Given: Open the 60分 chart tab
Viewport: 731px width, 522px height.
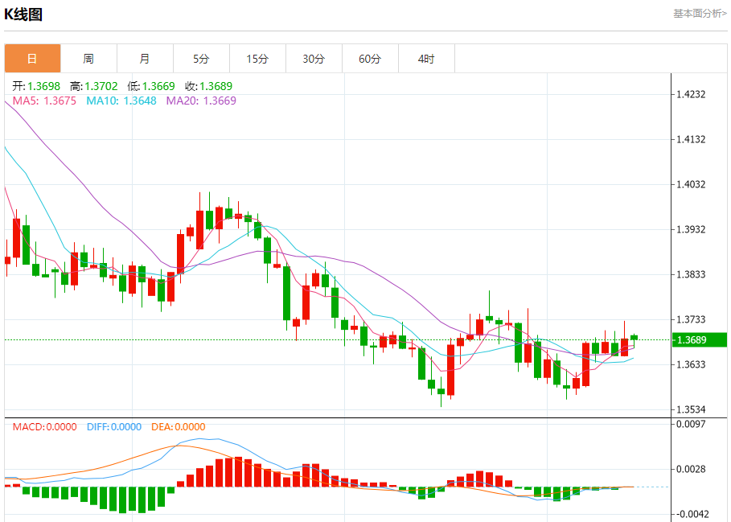Looking at the screenshot, I should (370, 59).
